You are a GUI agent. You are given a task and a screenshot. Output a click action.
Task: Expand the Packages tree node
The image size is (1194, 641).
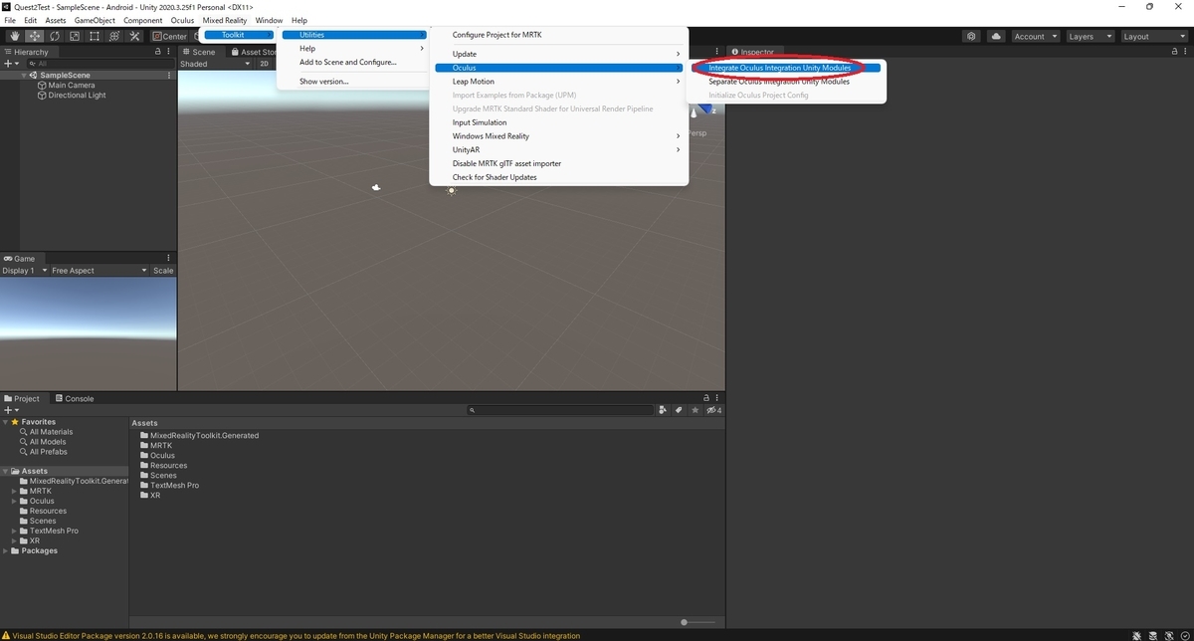click(x=5, y=550)
